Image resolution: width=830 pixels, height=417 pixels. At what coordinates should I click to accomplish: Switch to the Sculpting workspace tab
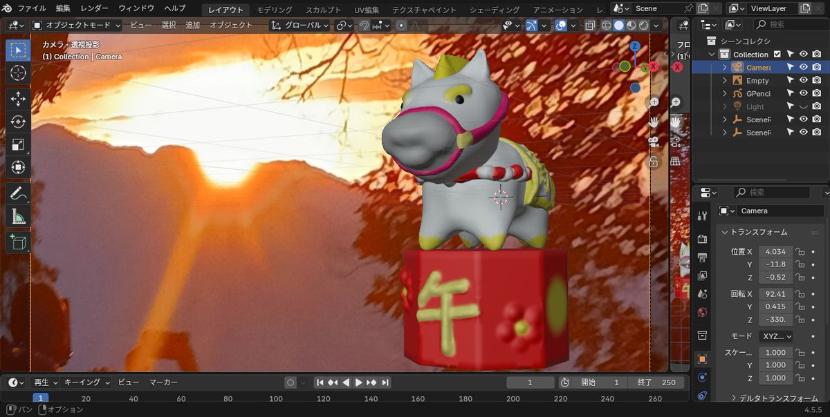324,10
